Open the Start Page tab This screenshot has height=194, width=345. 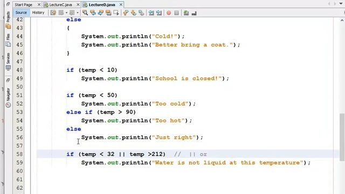[24, 5]
